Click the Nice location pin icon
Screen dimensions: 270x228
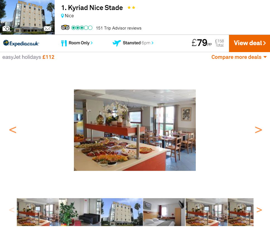coord(62,16)
